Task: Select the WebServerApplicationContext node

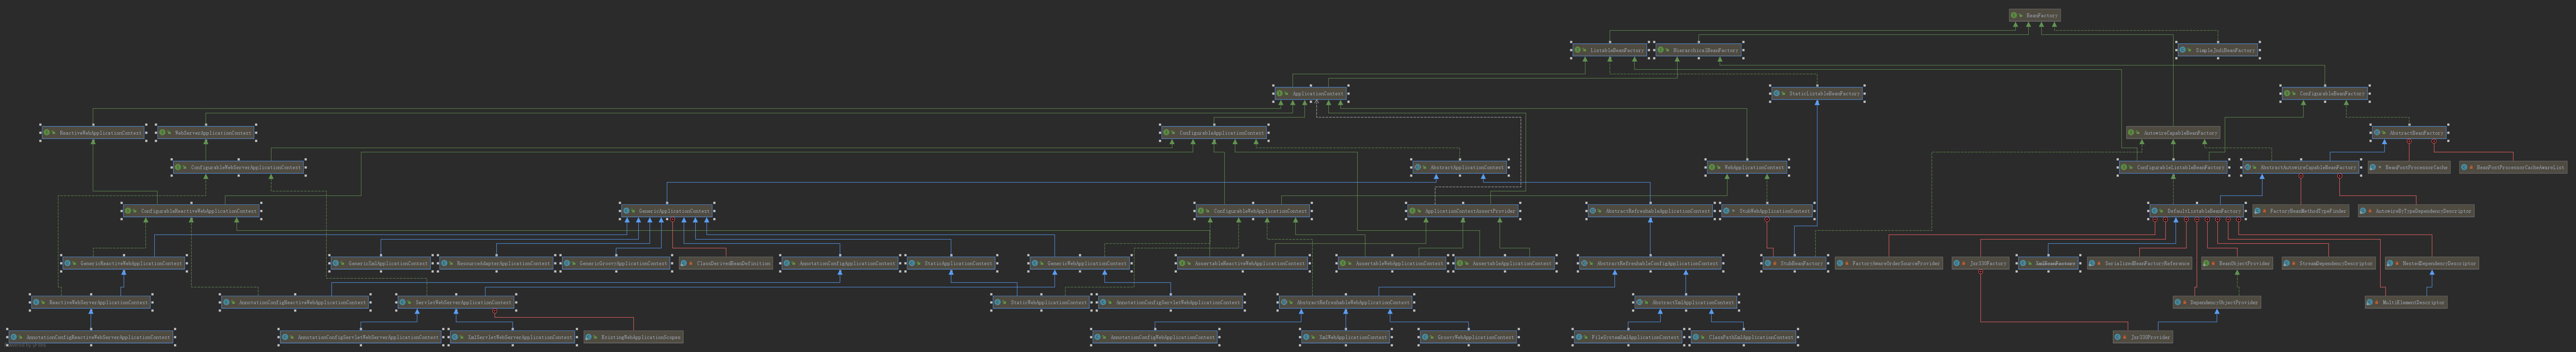Action: point(206,133)
